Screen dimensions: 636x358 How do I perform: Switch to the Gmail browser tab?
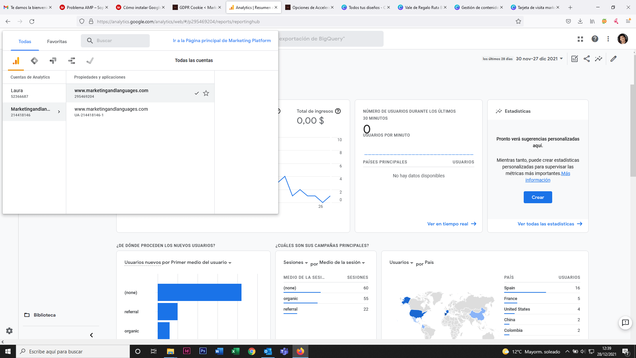click(28, 7)
